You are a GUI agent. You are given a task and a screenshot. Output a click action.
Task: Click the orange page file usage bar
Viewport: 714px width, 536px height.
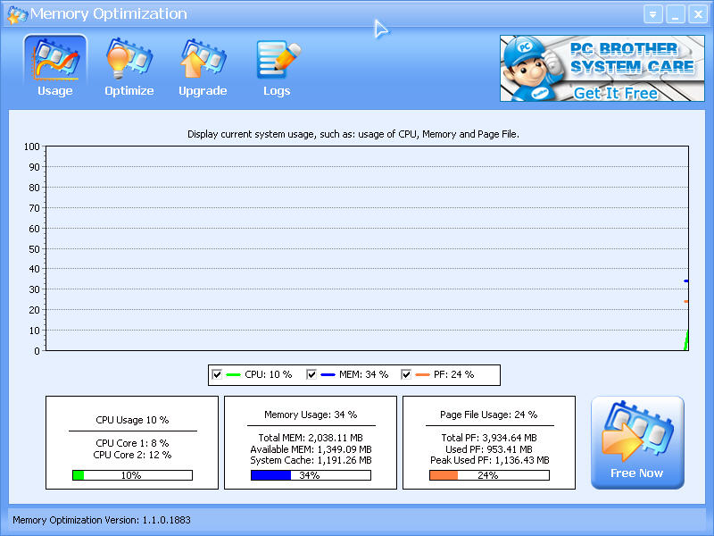click(x=489, y=475)
